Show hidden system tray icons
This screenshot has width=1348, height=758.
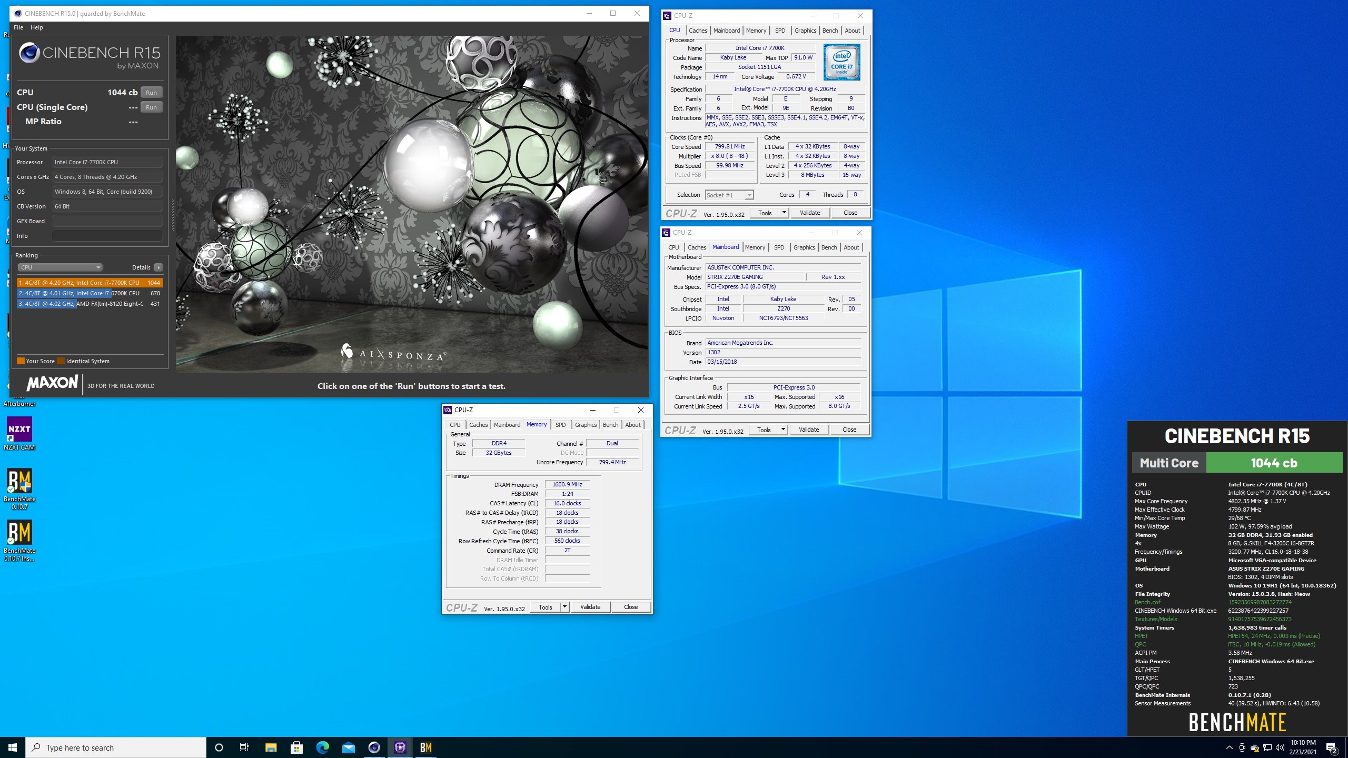[1229, 747]
